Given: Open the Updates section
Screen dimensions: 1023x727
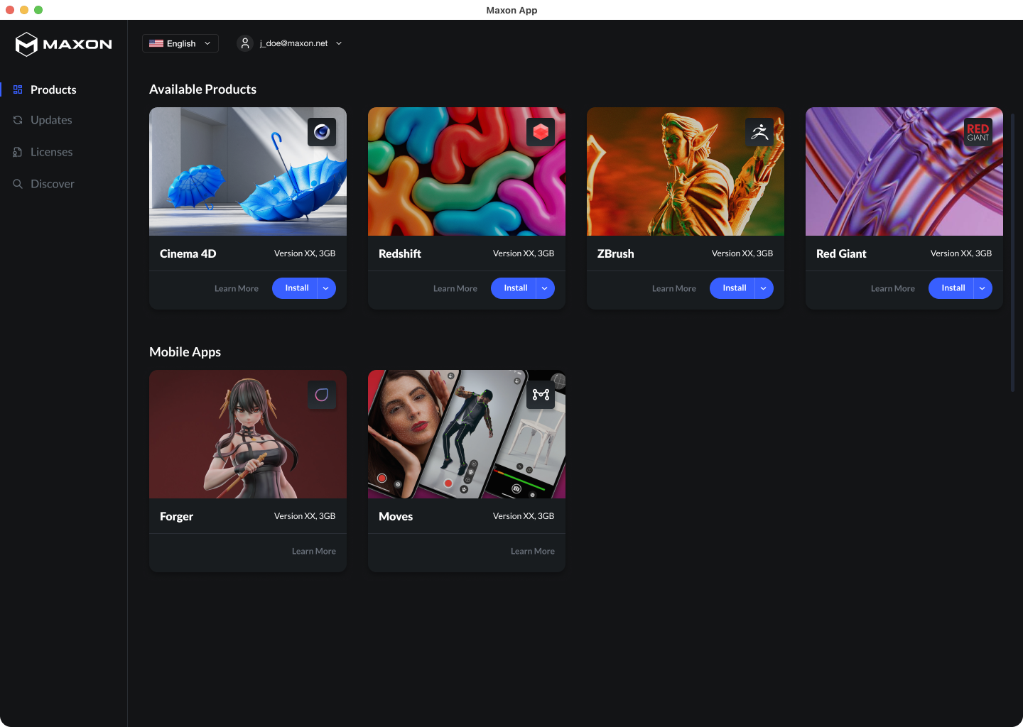Looking at the screenshot, I should 51,120.
